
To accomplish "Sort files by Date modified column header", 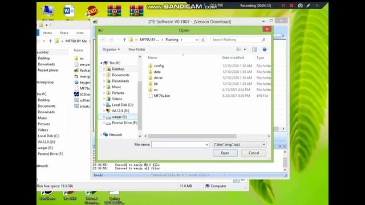I will click(x=233, y=58).
